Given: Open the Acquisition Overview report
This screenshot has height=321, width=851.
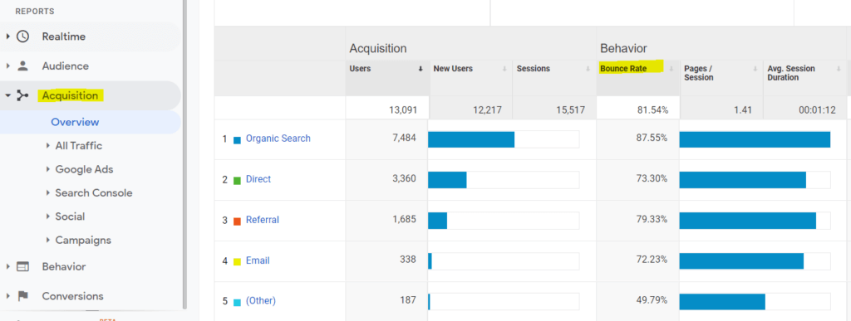Looking at the screenshot, I should coord(75,122).
